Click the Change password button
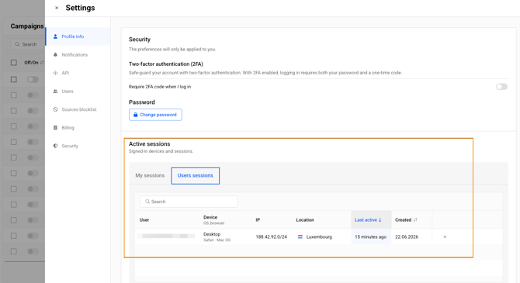The image size is (520, 283). [155, 115]
